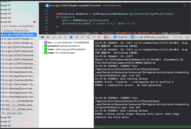Select frame 22 std::__1::__thread_exec...
The image size is (191, 129).
(19, 105)
